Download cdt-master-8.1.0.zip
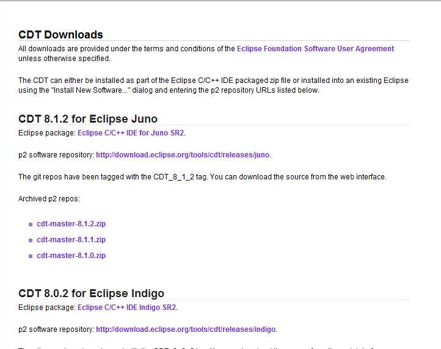 (71, 256)
